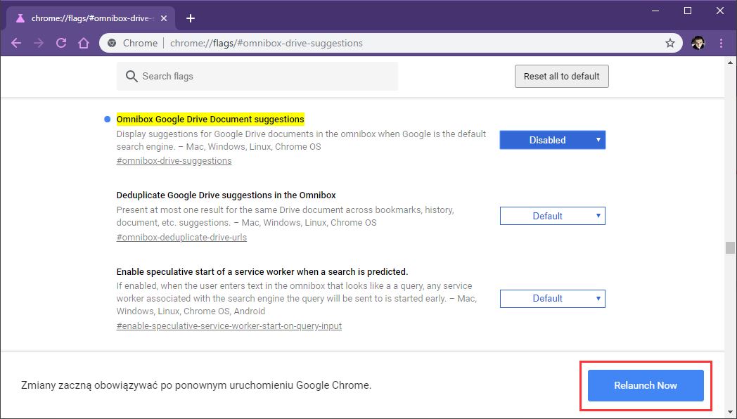The height and width of the screenshot is (419, 737).
Task: Open the Chrome three-dot menu
Action: (x=721, y=43)
